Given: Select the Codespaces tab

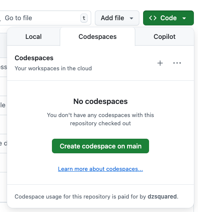Looking at the screenshot, I should pyautogui.click(x=98, y=37).
